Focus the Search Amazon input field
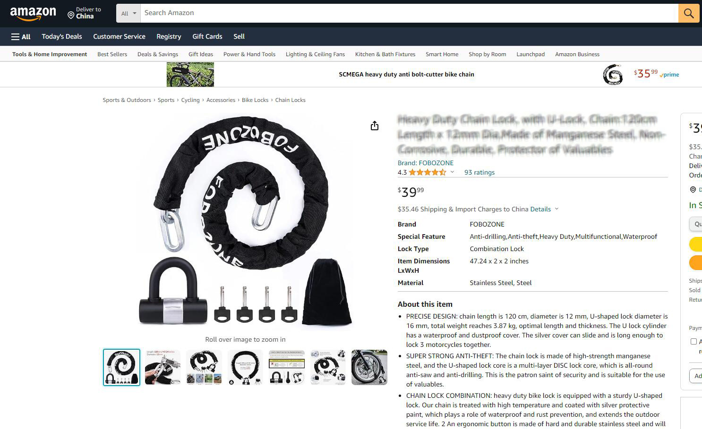 [409, 13]
